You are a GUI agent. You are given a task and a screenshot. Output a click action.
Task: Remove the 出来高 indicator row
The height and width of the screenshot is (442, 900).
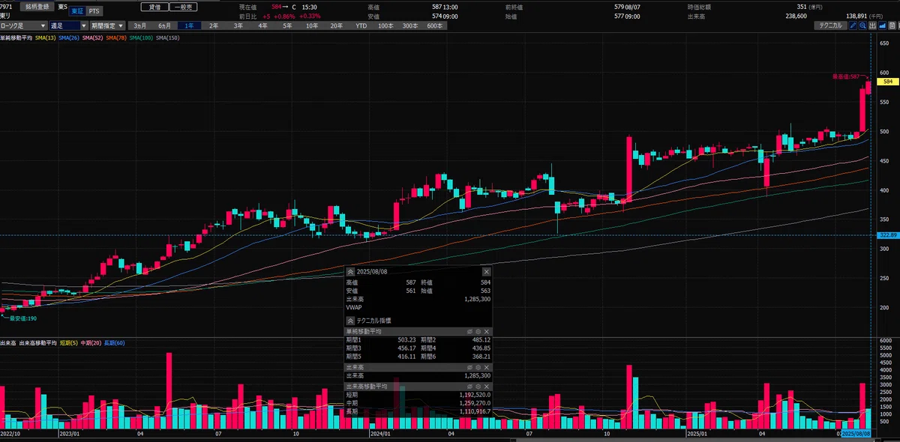coord(486,367)
